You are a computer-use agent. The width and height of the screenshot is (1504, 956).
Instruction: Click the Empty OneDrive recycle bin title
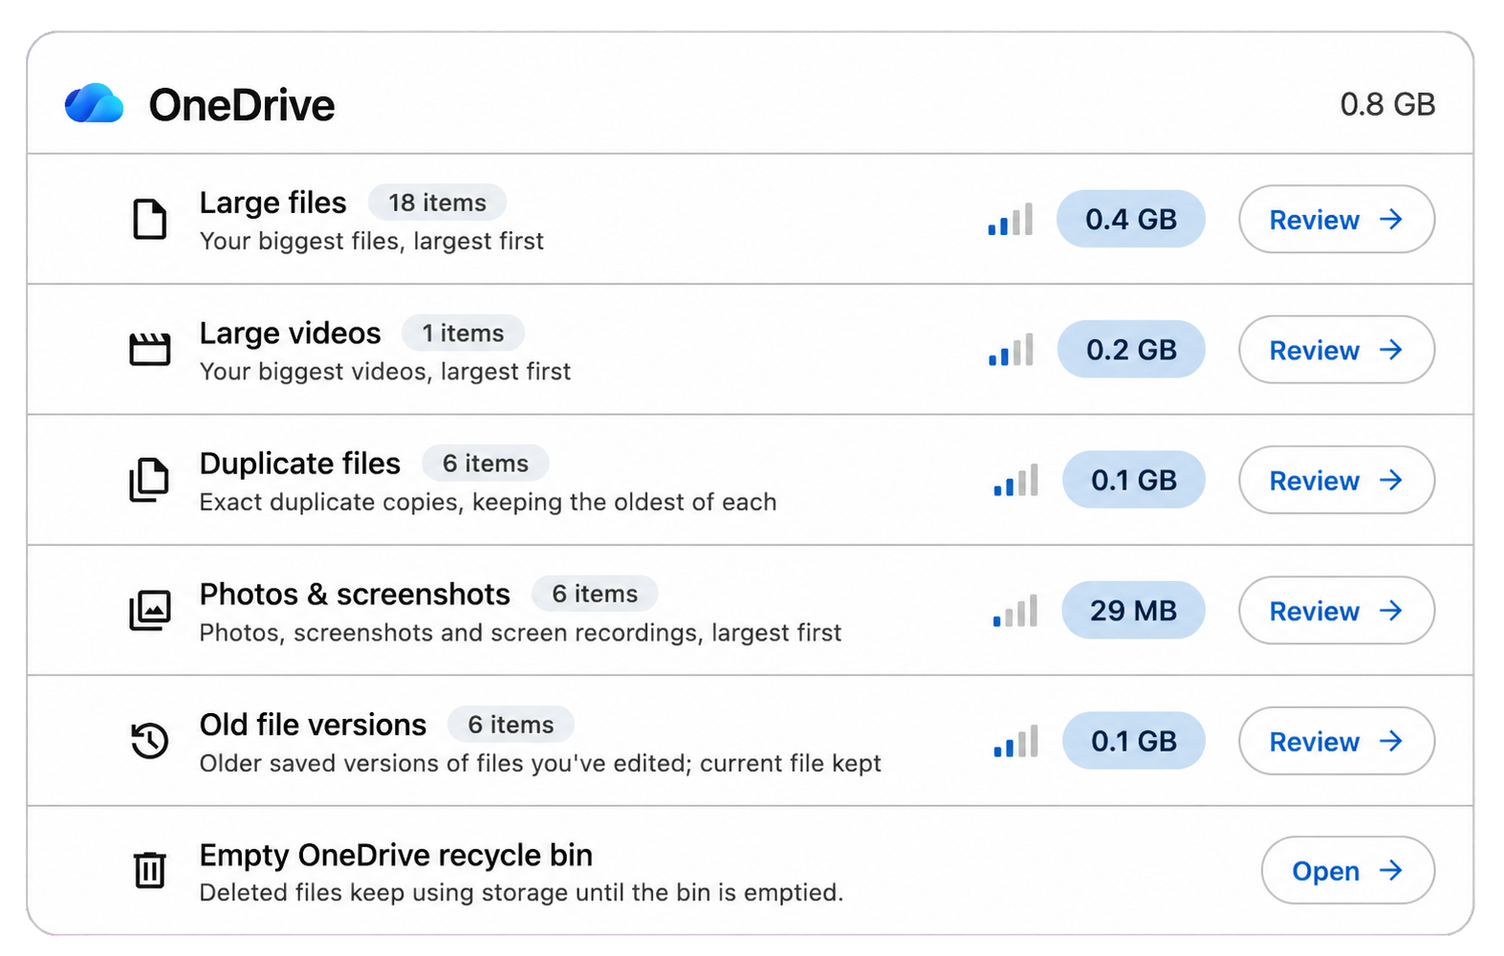(x=396, y=855)
